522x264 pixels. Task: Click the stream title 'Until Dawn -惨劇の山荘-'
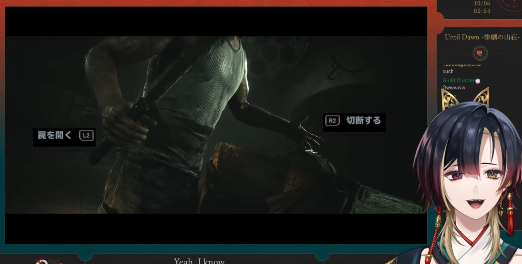tap(482, 37)
